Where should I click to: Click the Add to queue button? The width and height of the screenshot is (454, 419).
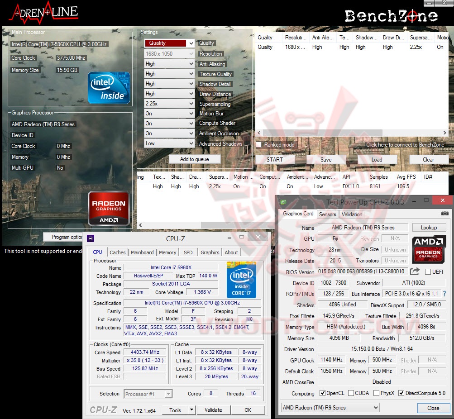194,159
